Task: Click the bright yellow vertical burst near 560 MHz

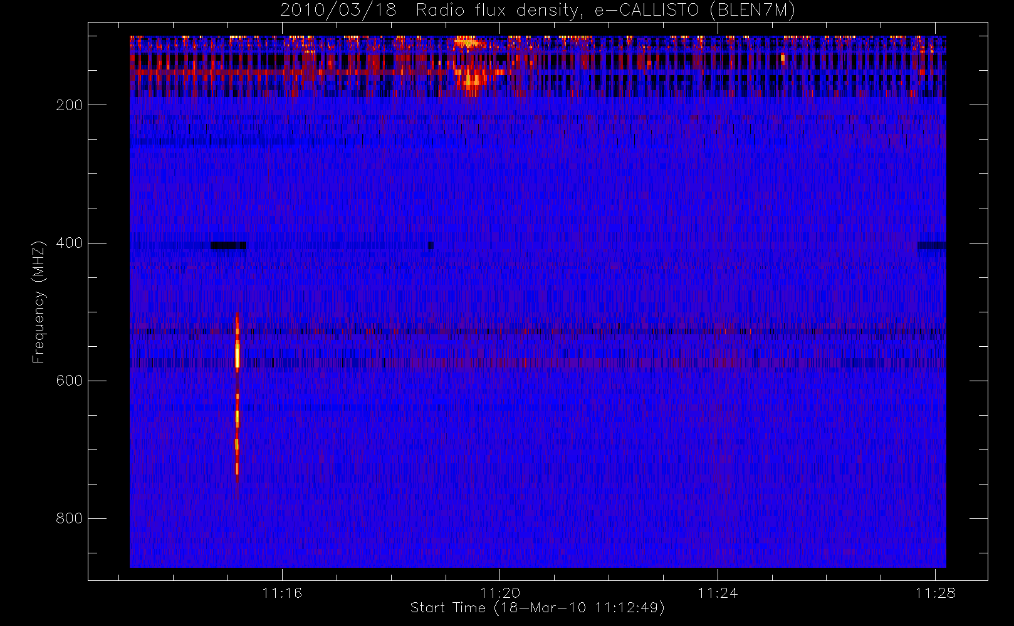Action: [238, 355]
